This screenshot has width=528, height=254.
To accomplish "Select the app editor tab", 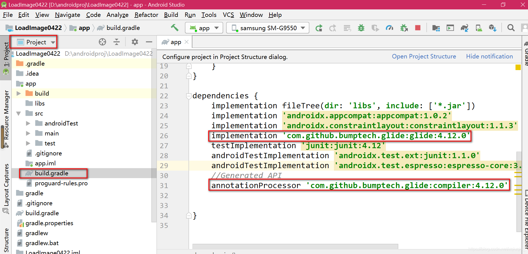I will coord(175,42).
